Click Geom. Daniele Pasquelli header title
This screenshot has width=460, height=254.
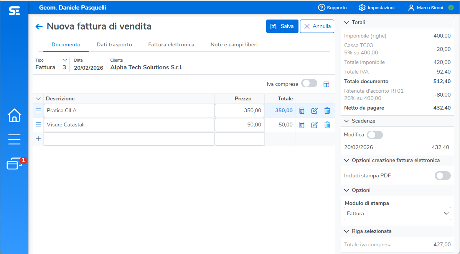coord(73,8)
